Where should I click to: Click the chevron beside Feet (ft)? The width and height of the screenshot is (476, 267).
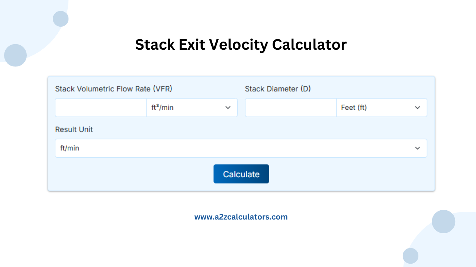[x=417, y=108]
